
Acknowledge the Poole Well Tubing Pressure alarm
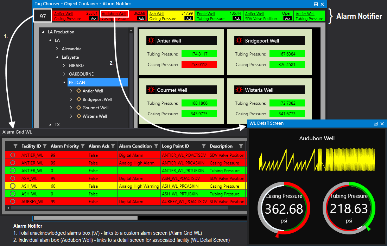(x=237, y=18)
